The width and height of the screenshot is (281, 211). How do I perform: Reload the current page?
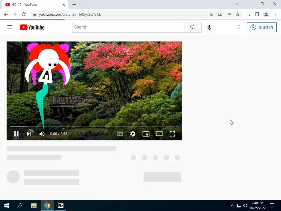click(x=24, y=14)
